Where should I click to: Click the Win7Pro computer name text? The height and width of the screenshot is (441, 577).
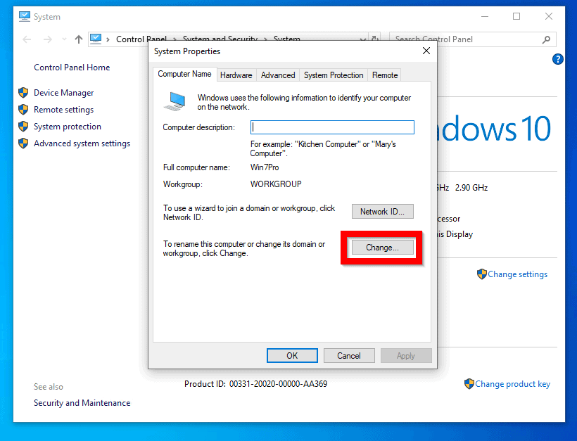[x=265, y=167]
